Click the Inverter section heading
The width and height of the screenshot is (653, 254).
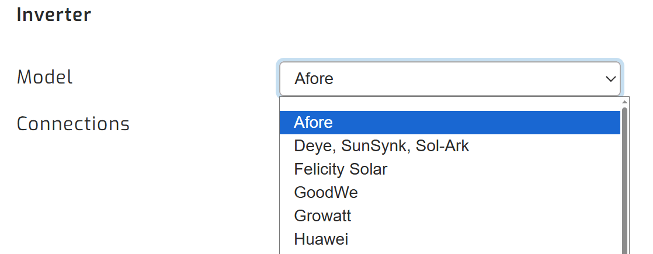54,15
